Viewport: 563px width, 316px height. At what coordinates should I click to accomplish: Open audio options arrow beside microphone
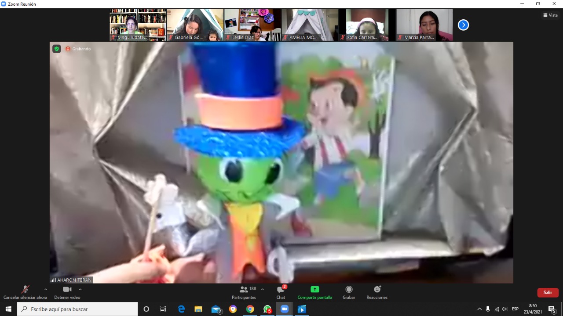45,289
